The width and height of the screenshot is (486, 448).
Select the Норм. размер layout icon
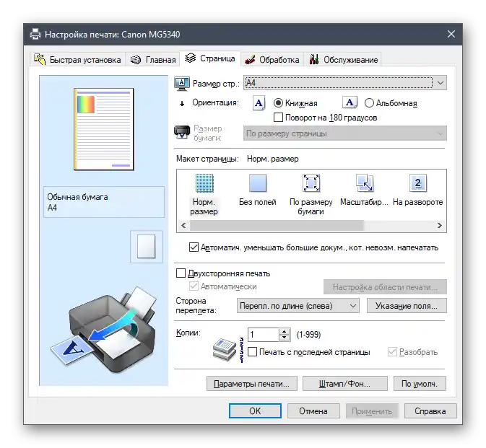pos(204,183)
